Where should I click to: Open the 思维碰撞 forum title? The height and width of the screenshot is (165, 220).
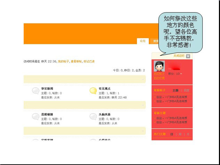[47, 115]
